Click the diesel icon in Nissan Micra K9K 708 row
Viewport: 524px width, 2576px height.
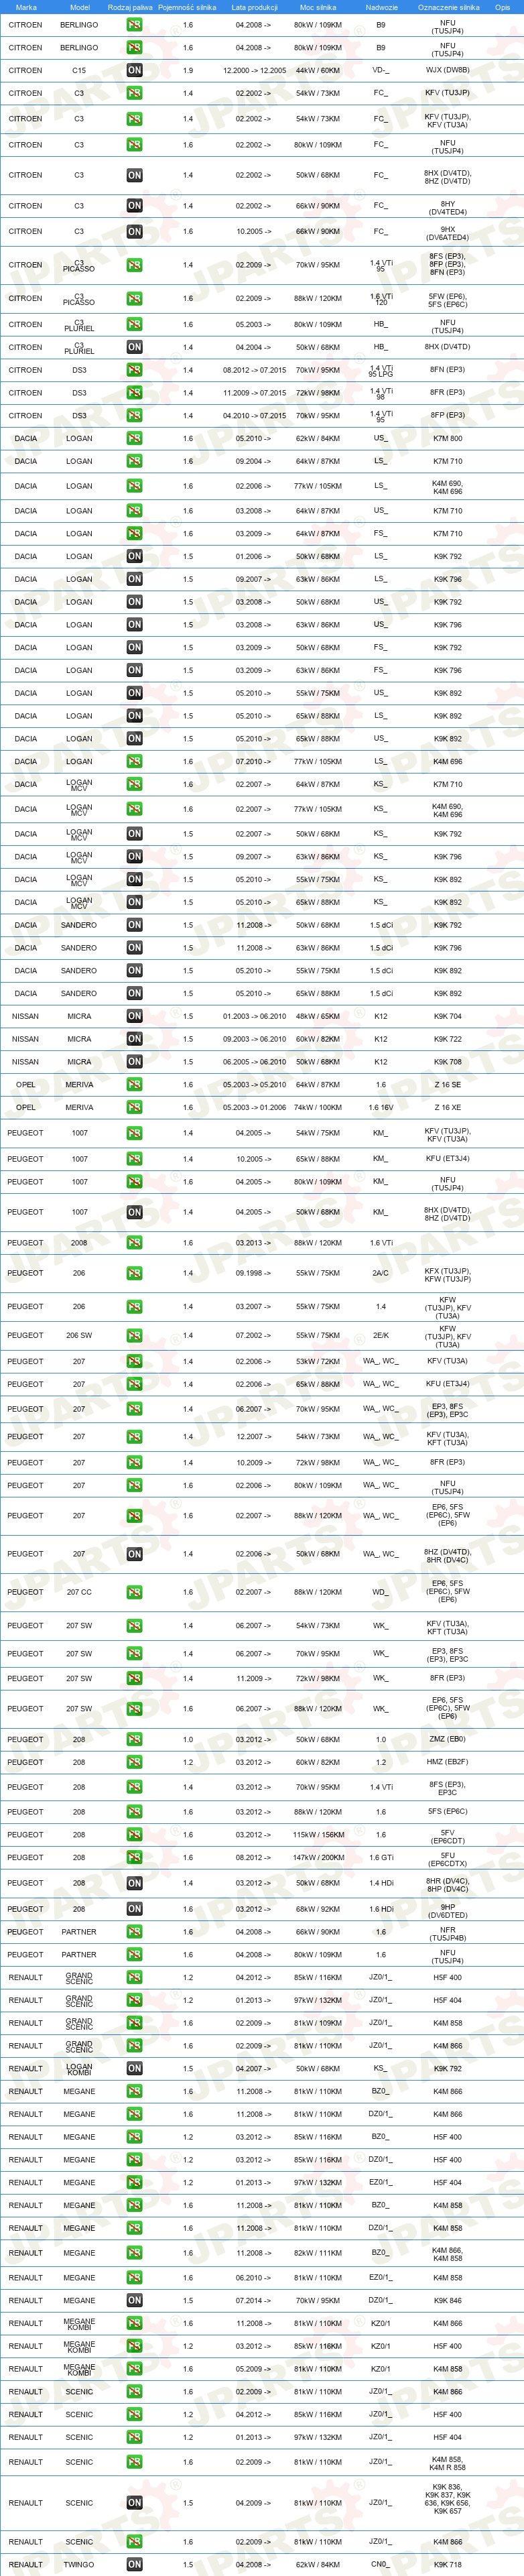134,1062
